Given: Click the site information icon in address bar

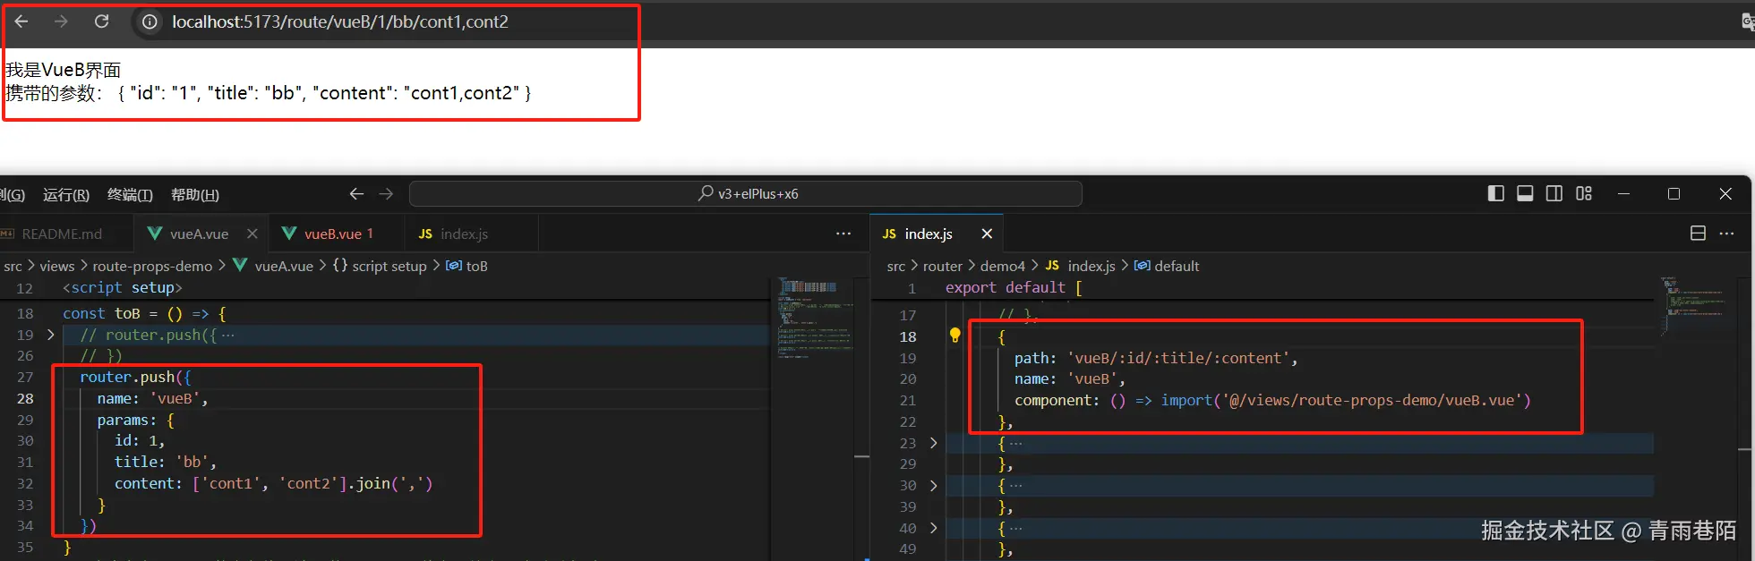Looking at the screenshot, I should [x=150, y=22].
